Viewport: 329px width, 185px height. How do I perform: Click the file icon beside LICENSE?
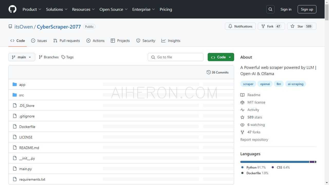point(15,137)
